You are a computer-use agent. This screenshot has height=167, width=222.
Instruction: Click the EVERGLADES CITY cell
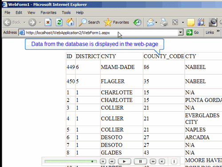click(203, 118)
